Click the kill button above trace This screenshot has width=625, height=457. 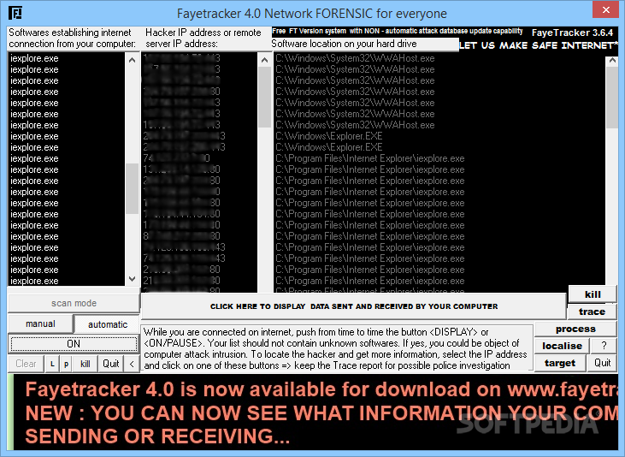pyautogui.click(x=593, y=294)
